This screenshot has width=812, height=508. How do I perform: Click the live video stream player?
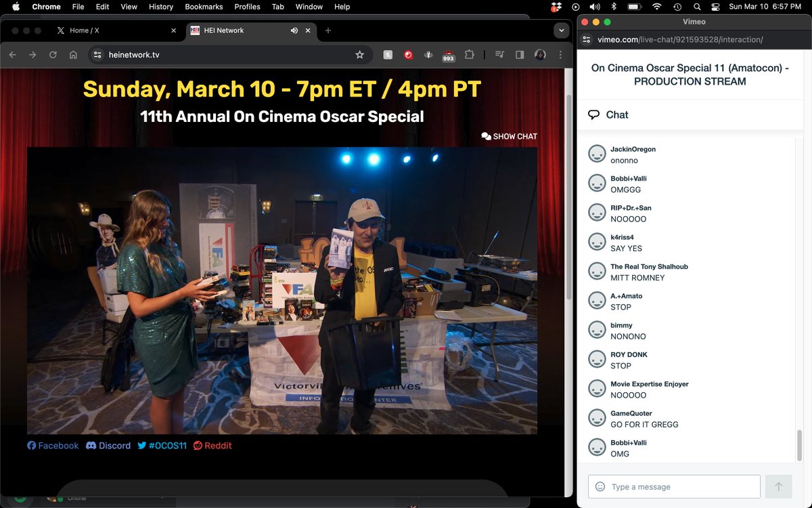(x=282, y=291)
